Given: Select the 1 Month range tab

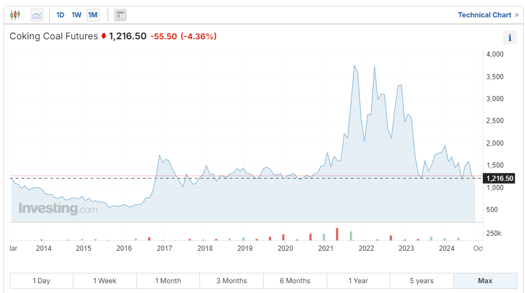Looking at the screenshot, I should click(x=168, y=281).
